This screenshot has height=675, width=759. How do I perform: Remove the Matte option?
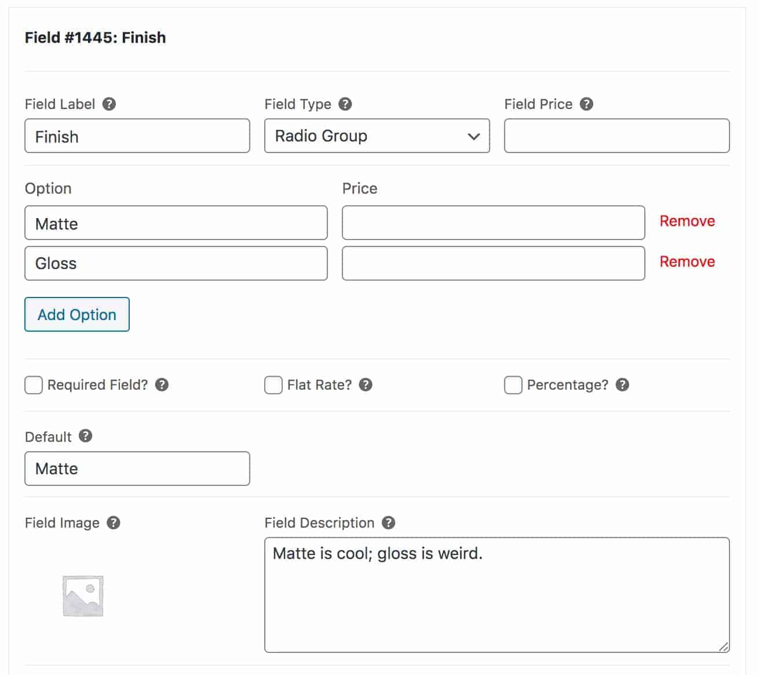point(687,221)
